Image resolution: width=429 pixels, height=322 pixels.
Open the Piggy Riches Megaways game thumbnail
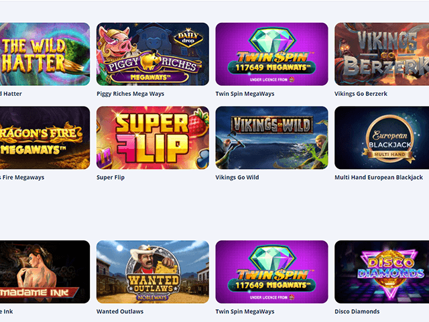click(153, 54)
